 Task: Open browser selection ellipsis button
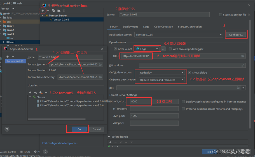(x=163, y=49)
